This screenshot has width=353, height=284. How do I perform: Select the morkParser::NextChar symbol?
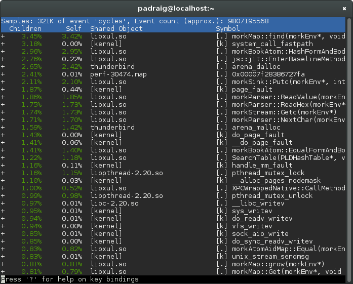[289, 120]
